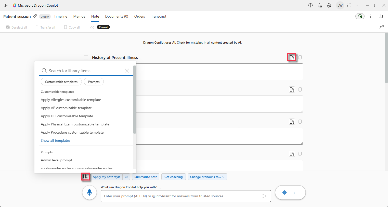Expand the Change pronouns to... dropdown
Viewport: 388px width, 207px height.
[x=207, y=177]
